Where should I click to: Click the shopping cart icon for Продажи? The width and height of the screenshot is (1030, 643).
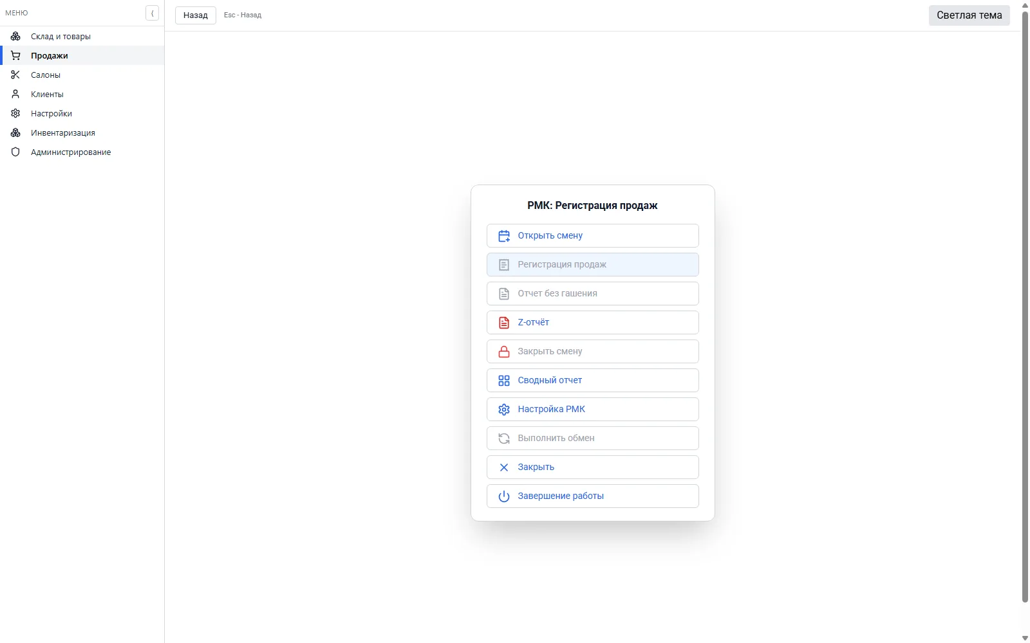tap(15, 55)
